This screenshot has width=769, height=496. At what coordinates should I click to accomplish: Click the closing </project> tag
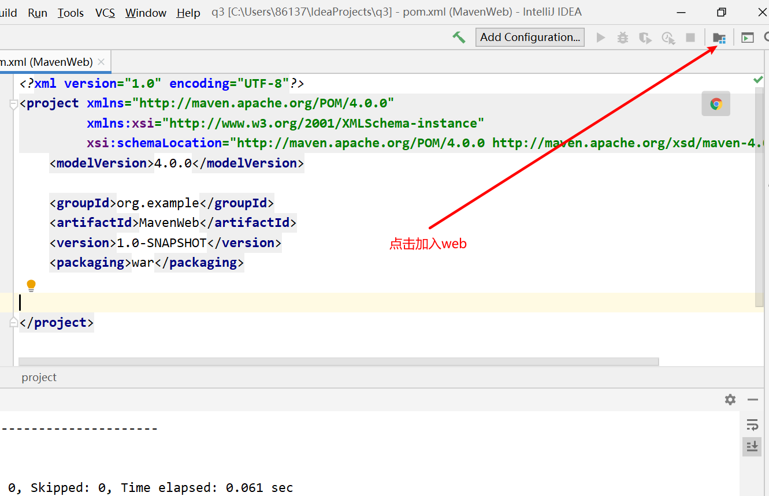[x=56, y=323]
